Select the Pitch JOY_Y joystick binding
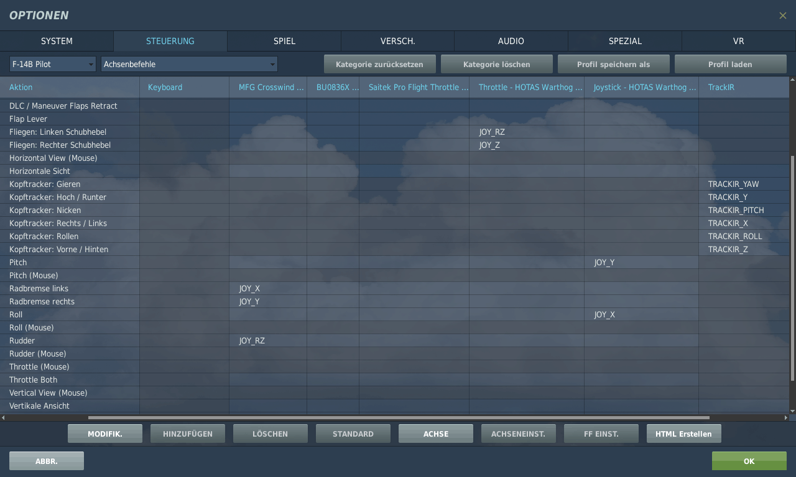This screenshot has height=477, width=796. click(604, 262)
